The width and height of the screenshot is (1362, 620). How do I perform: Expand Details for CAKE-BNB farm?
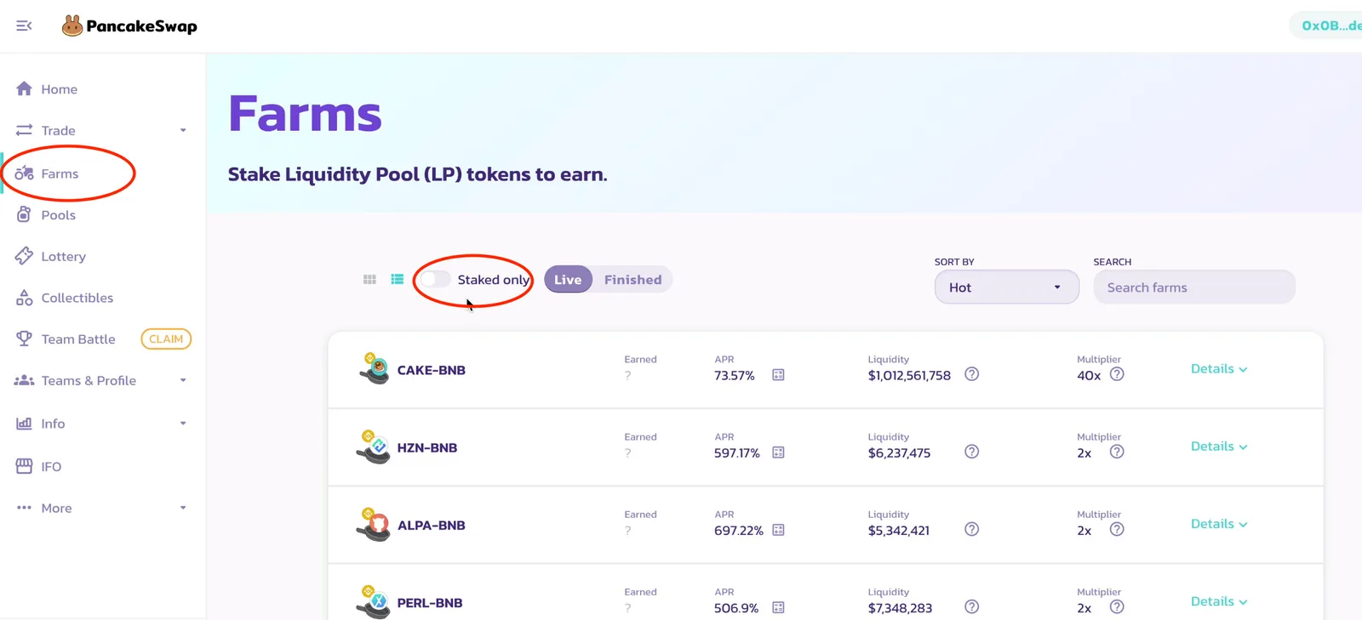coord(1219,369)
